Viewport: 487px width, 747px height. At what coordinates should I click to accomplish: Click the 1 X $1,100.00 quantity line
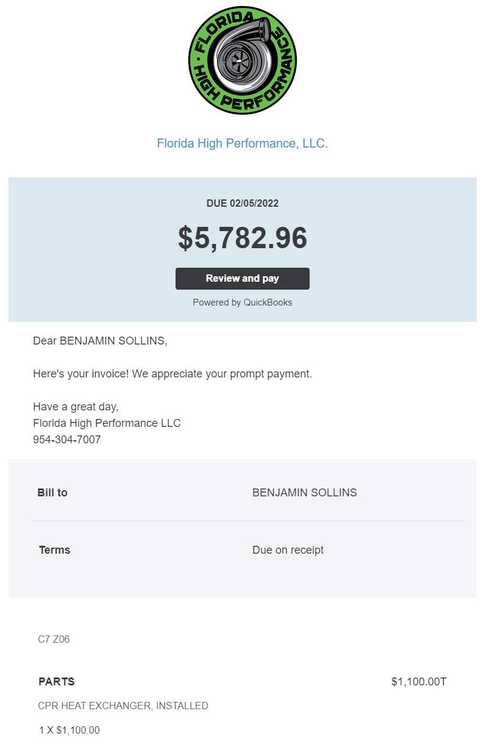coord(69,731)
